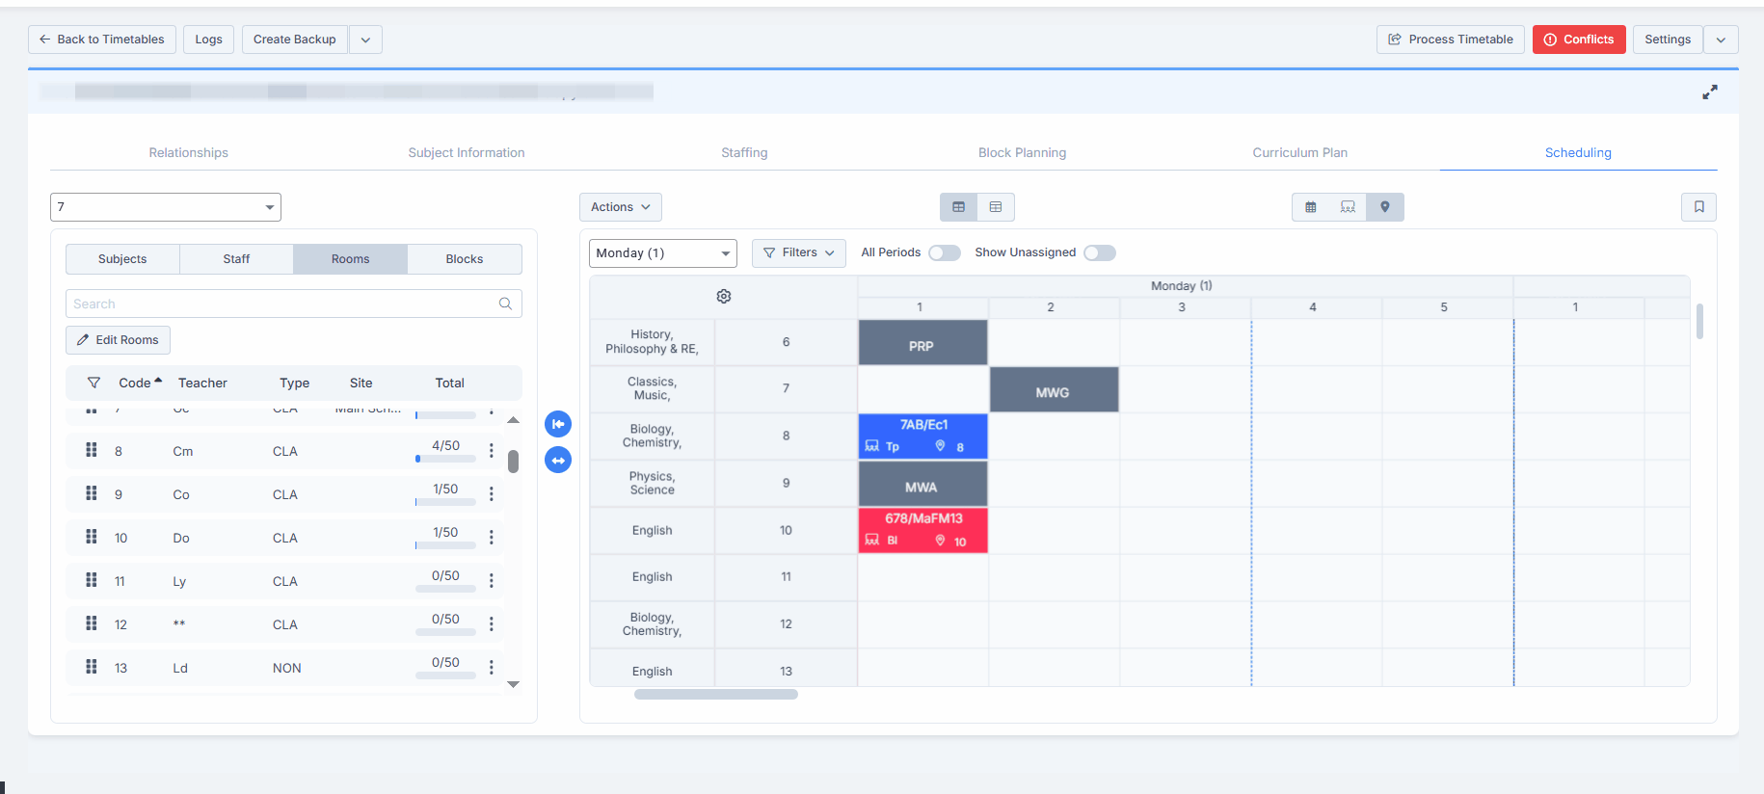Switch to the Block Planning tab

[x=1022, y=152]
